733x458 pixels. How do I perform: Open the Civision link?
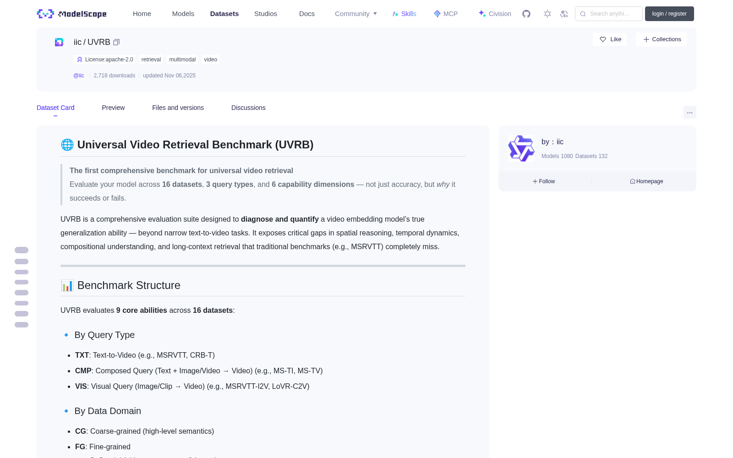[x=495, y=14]
